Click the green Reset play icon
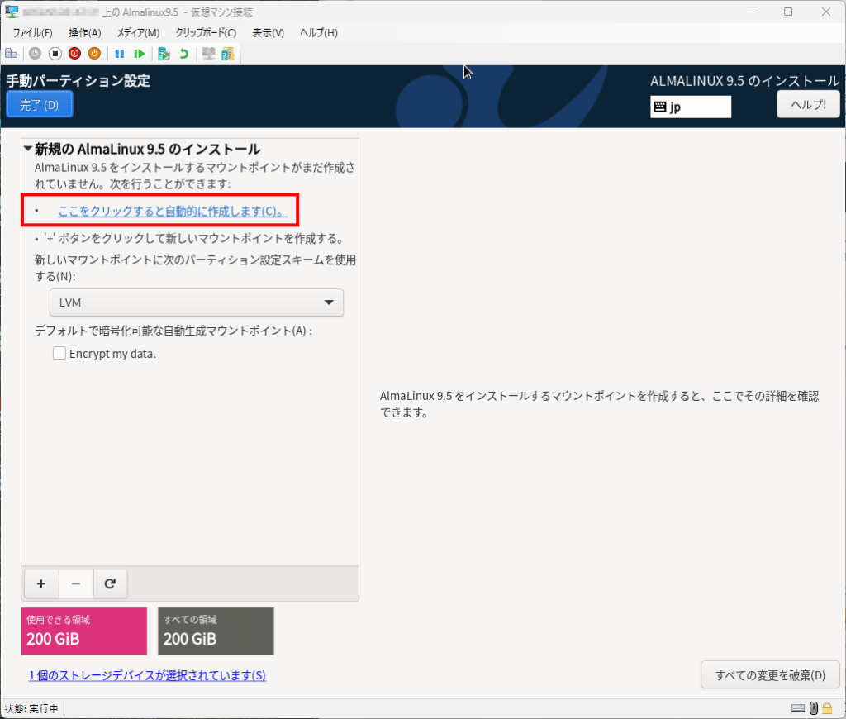 click(140, 54)
